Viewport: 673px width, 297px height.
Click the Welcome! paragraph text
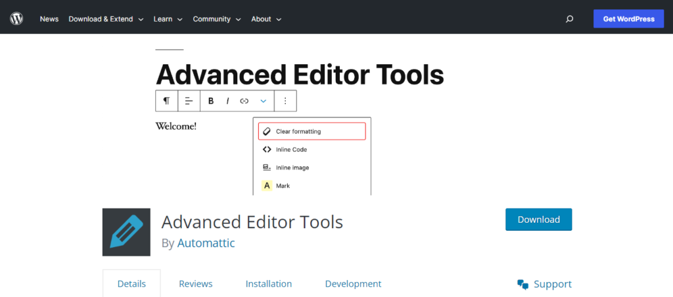click(176, 127)
